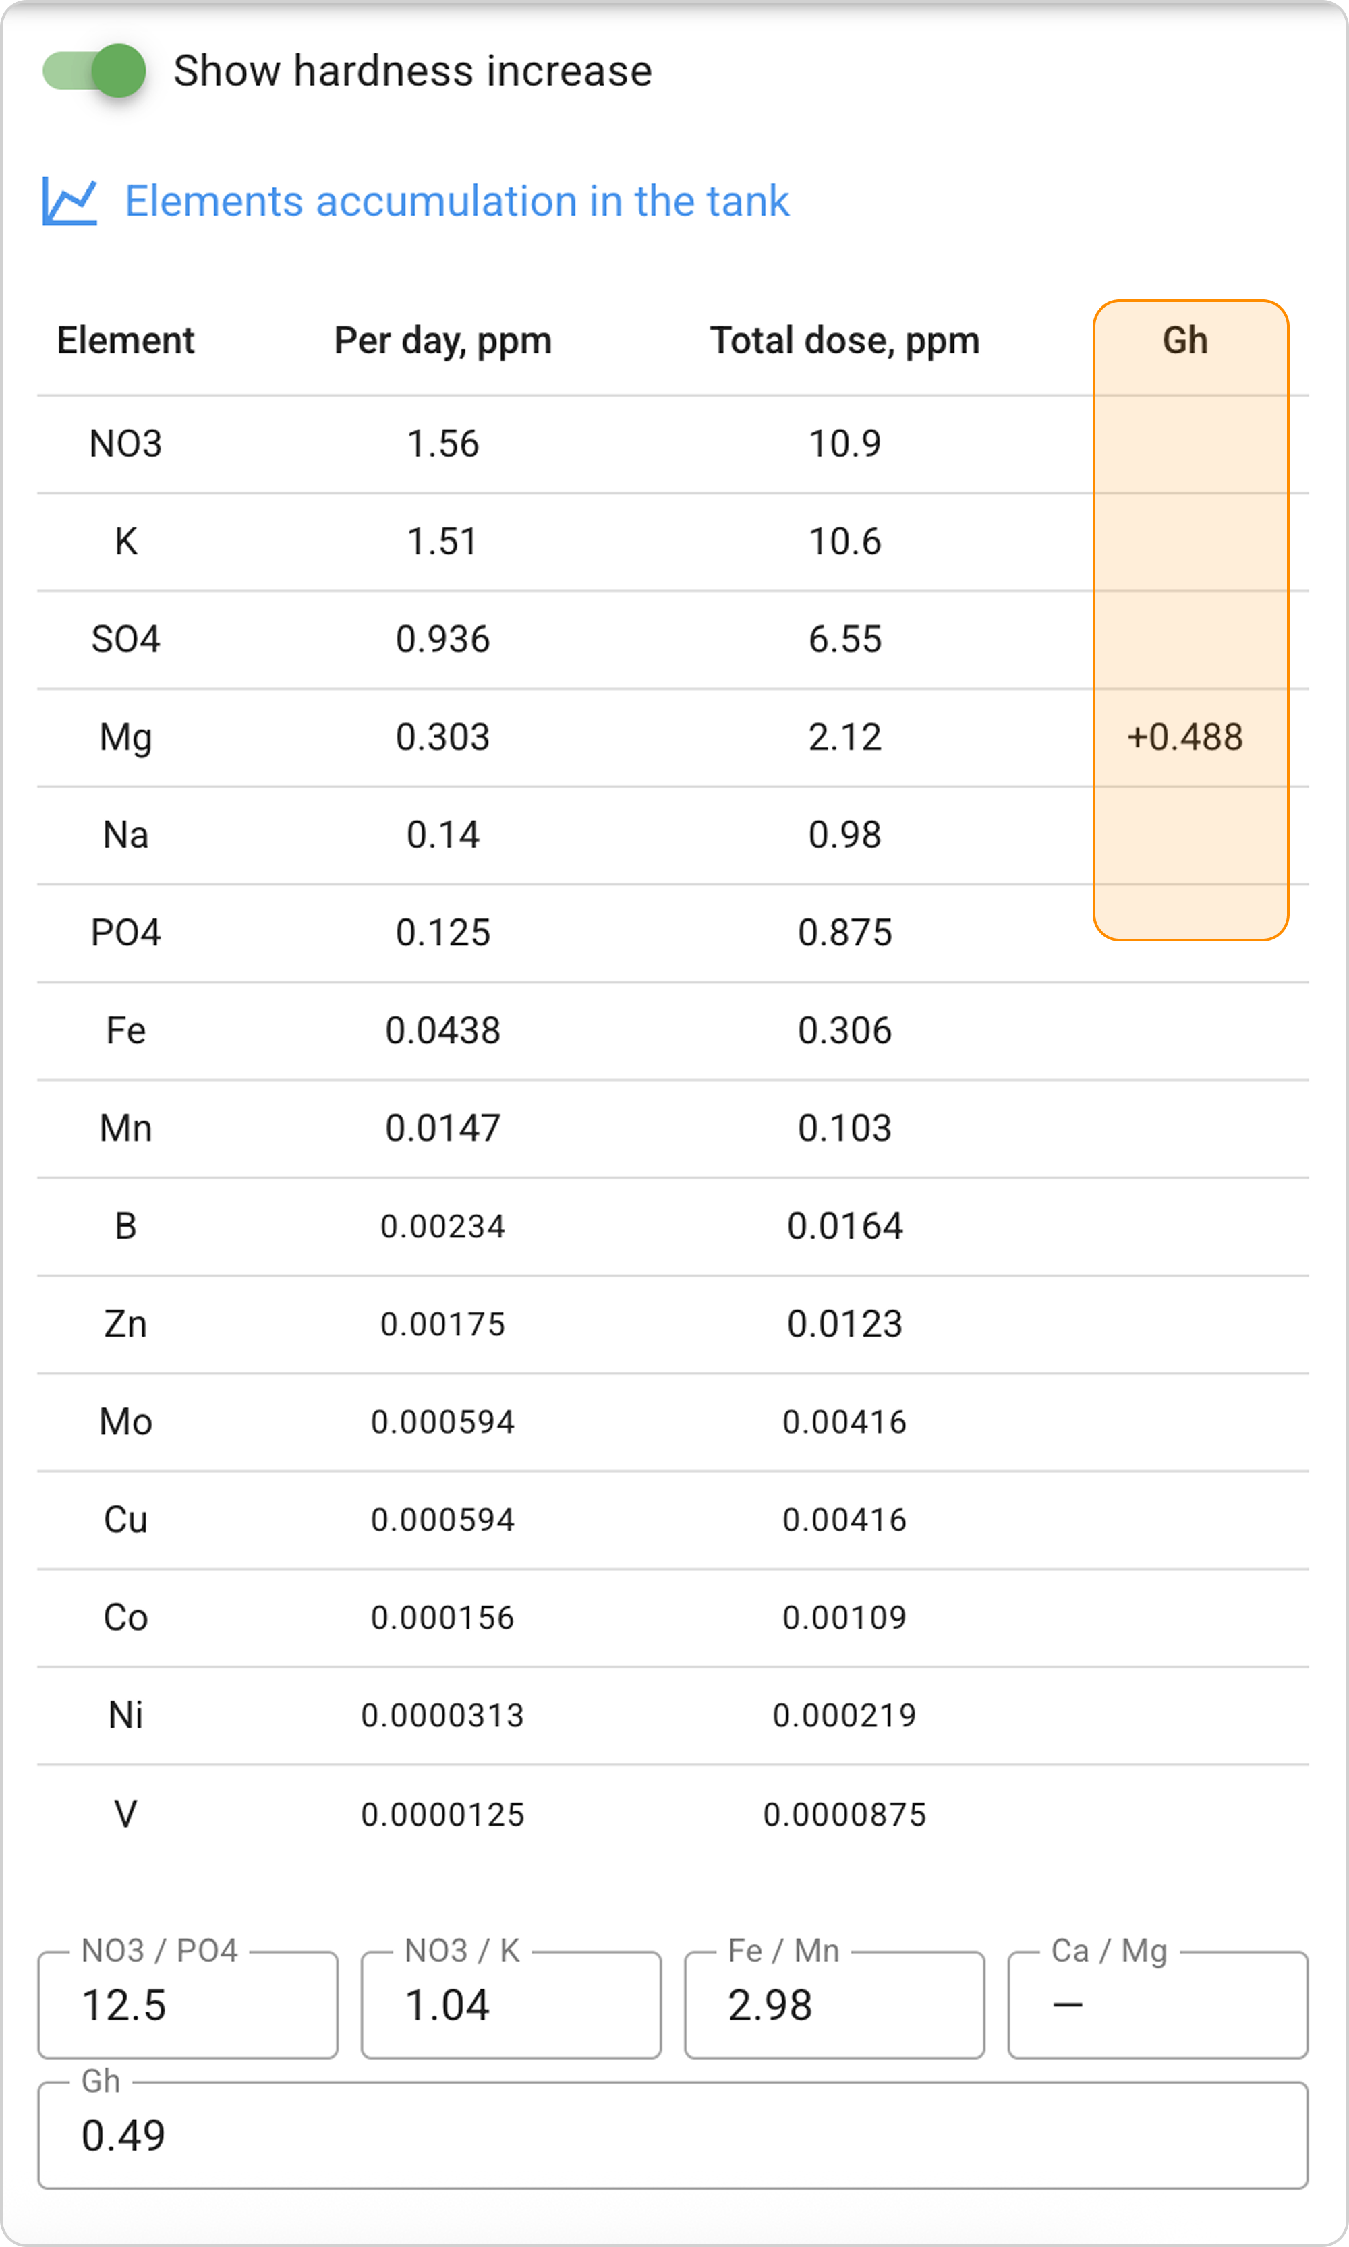
Task: Click the Ca / Mg ratio field
Action: click(1157, 2004)
